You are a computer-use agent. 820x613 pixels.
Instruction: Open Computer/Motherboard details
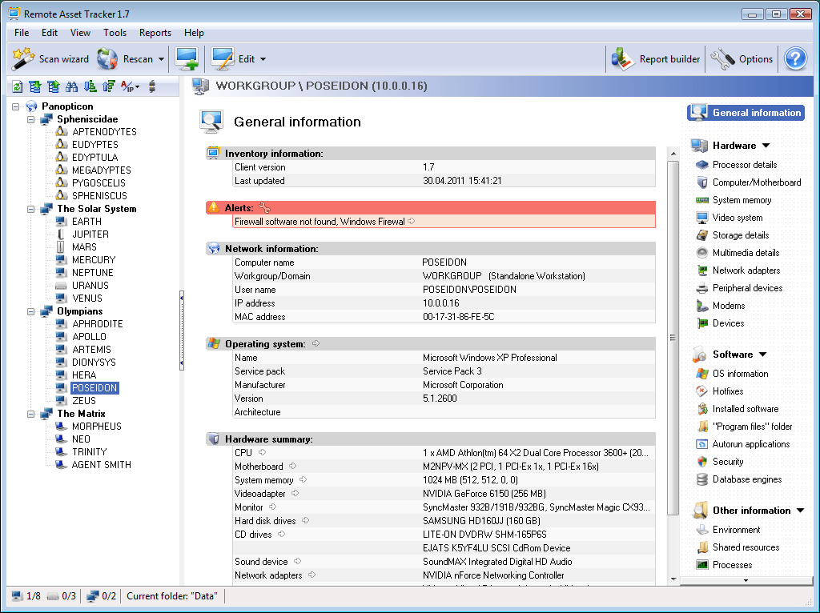(x=757, y=182)
